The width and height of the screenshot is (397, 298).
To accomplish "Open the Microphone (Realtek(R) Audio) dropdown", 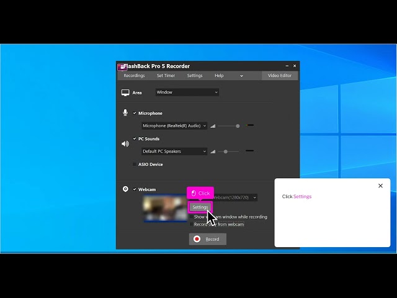I will (x=174, y=126).
